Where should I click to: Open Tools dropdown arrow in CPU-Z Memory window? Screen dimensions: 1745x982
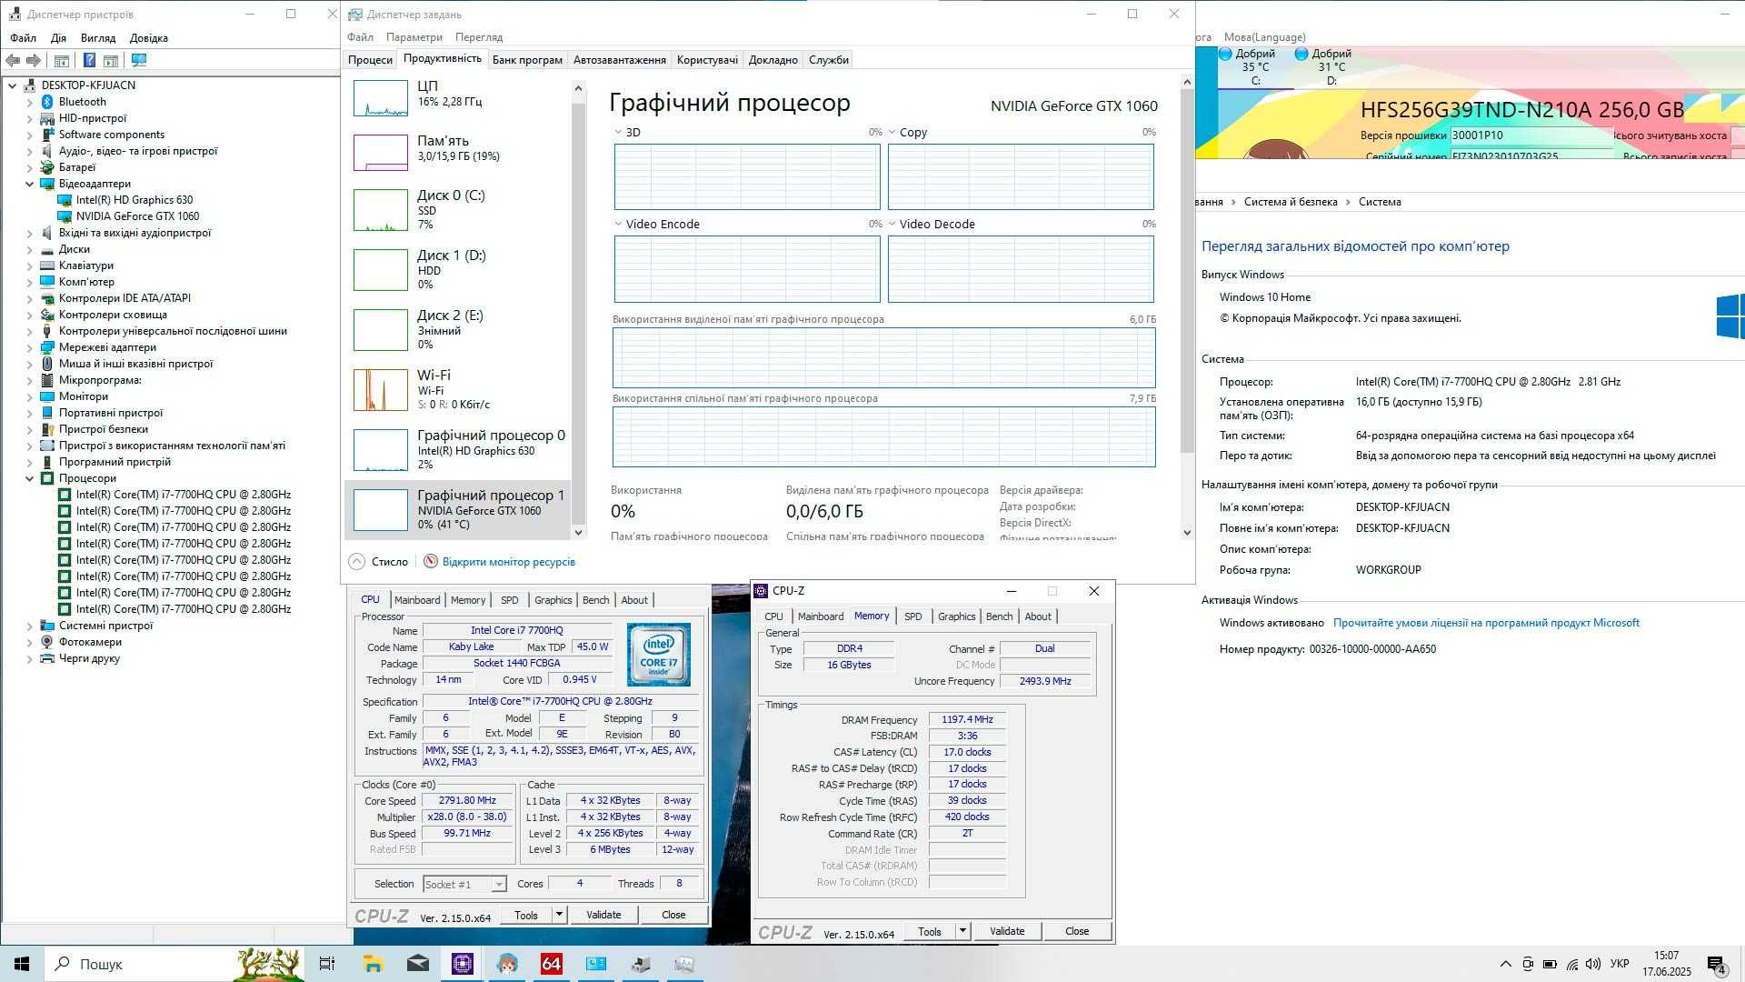click(x=962, y=931)
